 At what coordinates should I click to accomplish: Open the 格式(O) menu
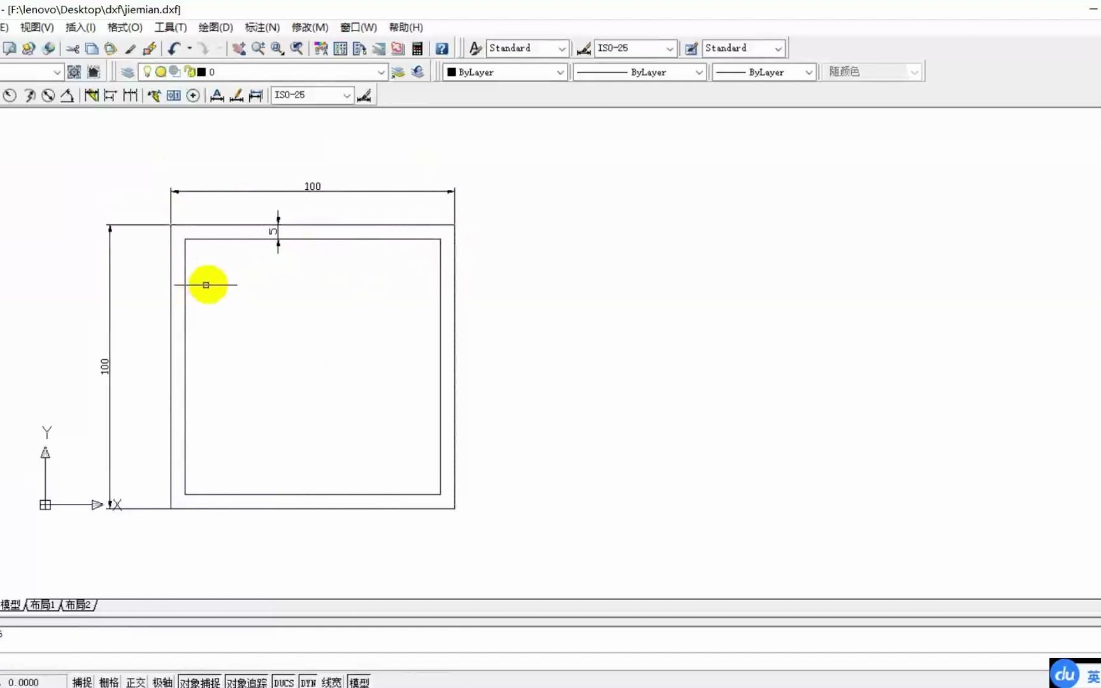125,27
